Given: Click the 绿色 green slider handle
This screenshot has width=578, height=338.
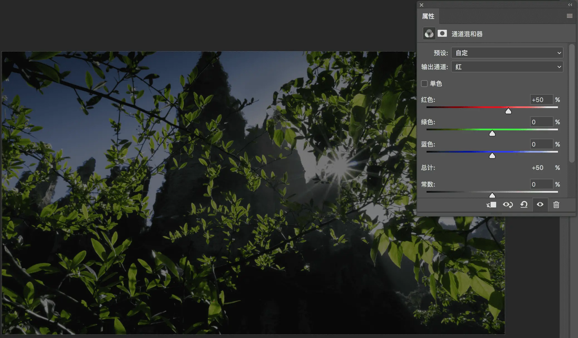Looking at the screenshot, I should (x=492, y=134).
